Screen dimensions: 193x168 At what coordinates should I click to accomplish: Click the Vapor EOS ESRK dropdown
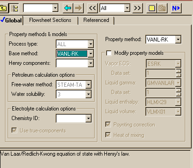pos(163,63)
